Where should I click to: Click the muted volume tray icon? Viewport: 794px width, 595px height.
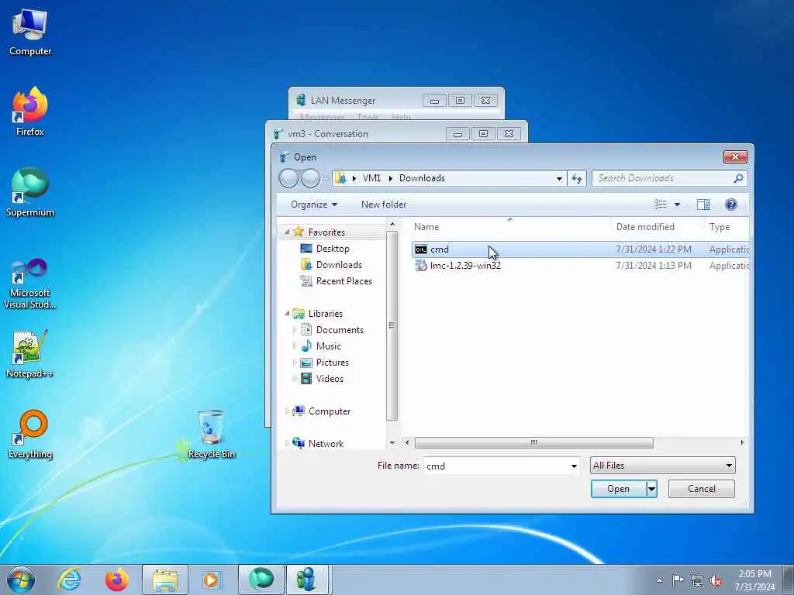coord(716,580)
